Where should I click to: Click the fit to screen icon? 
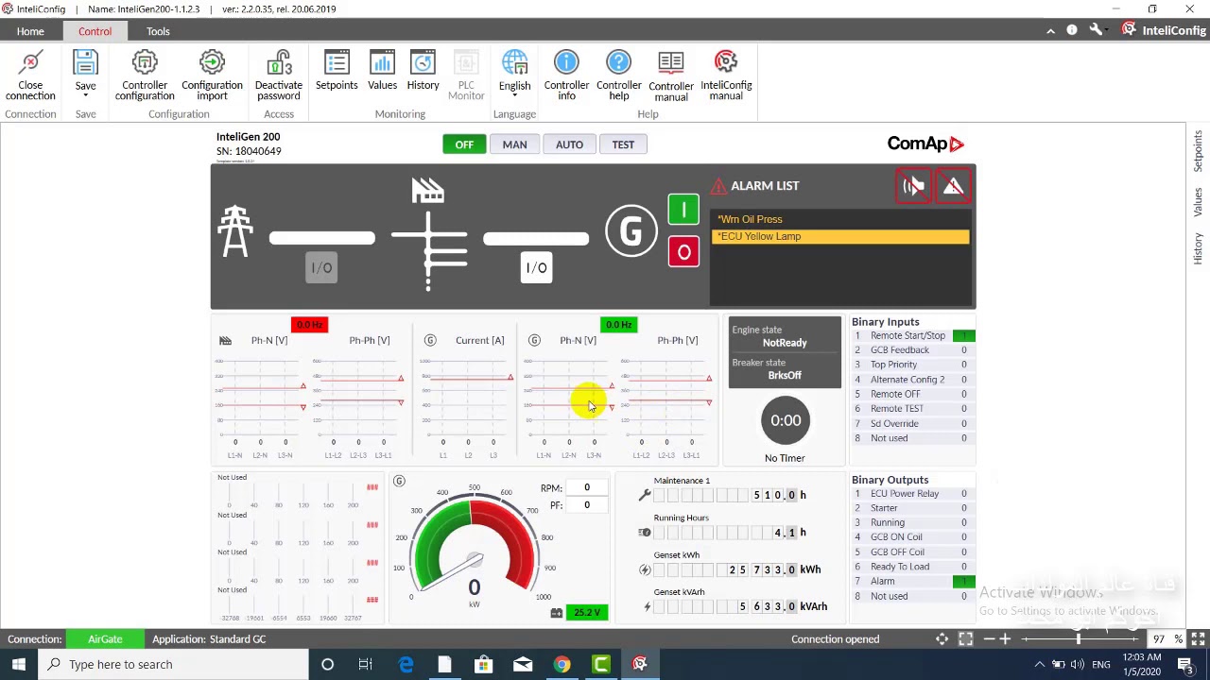tap(965, 639)
